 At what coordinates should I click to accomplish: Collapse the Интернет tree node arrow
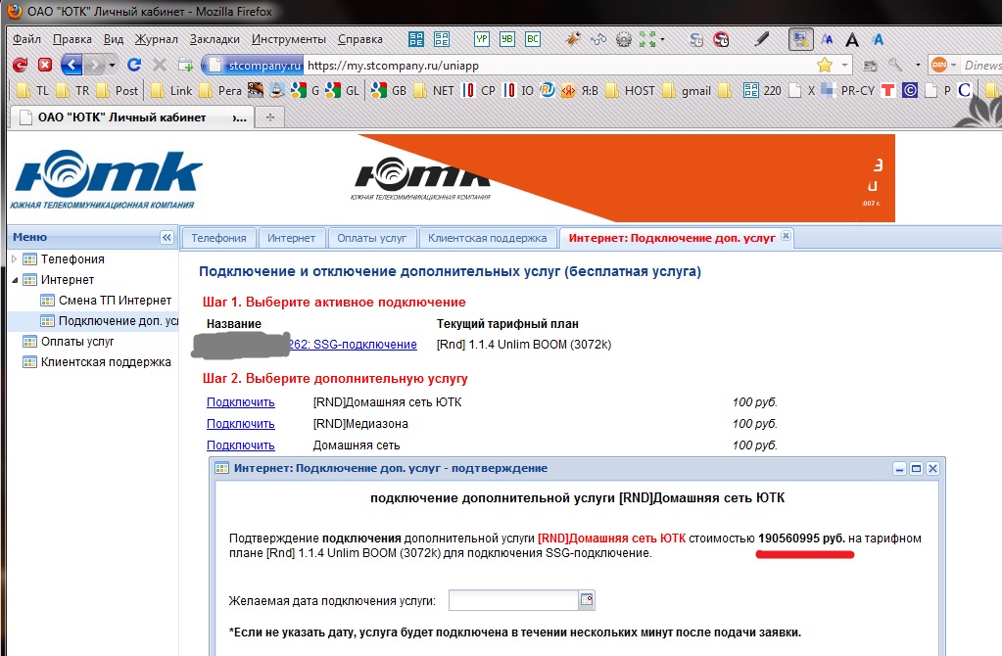click(15, 280)
